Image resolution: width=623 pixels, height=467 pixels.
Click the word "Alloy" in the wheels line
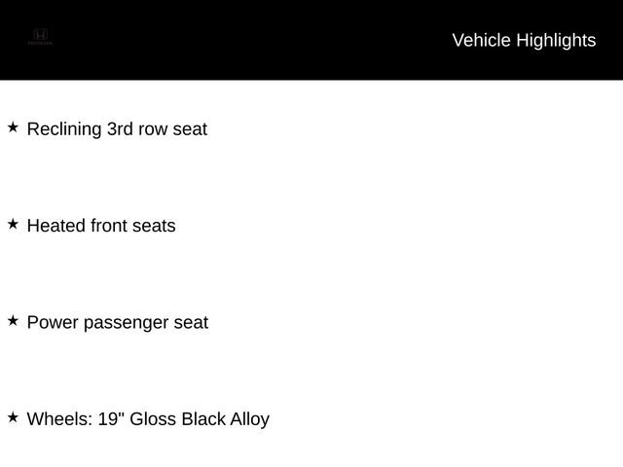click(249, 419)
